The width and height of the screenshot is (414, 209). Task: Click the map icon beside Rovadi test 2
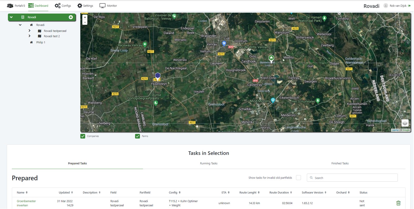pyautogui.click(x=40, y=36)
